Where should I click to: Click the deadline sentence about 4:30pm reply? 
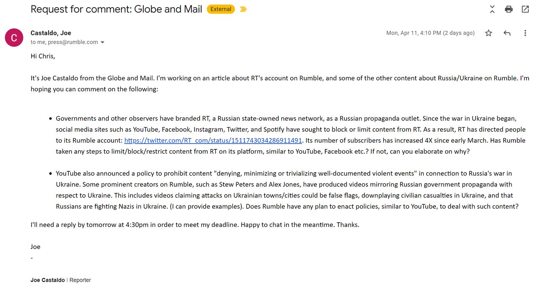[x=195, y=225]
